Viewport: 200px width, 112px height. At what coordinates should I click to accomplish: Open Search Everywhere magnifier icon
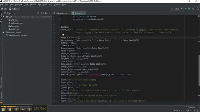pyautogui.click(x=197, y=9)
